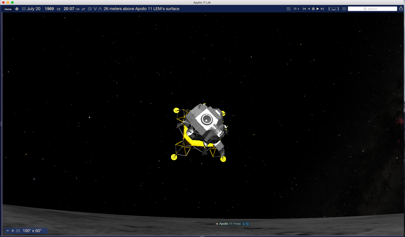
Task: Open the viewing location options menu
Action: tap(90, 9)
